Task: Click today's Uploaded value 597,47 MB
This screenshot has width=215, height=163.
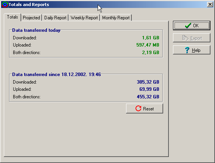Action: click(x=148, y=45)
